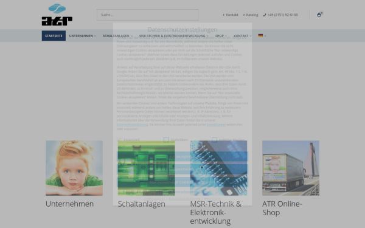Go to the Startseite tab

(x=54, y=36)
